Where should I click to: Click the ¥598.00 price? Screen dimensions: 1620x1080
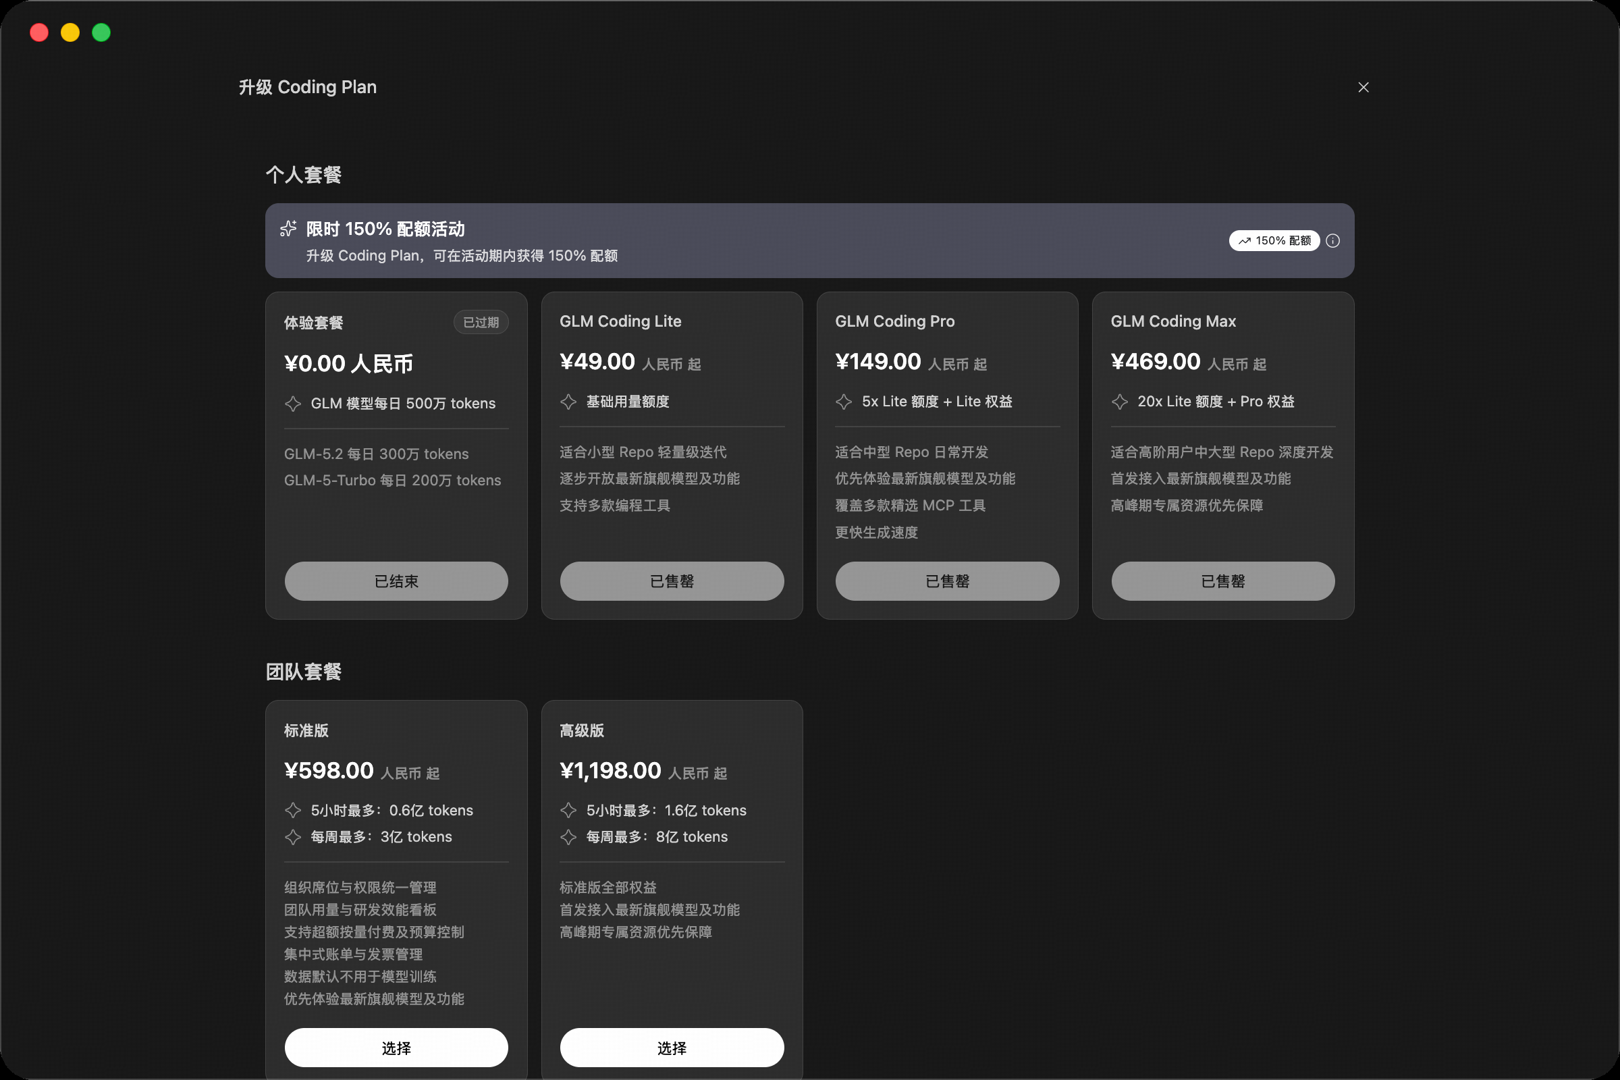coord(329,771)
